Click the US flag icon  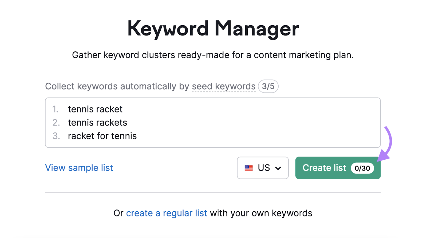click(x=249, y=168)
